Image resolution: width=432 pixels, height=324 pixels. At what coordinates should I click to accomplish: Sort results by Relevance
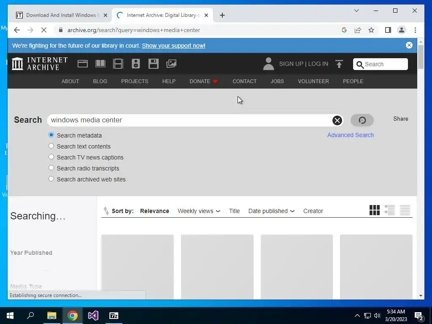[x=154, y=211]
